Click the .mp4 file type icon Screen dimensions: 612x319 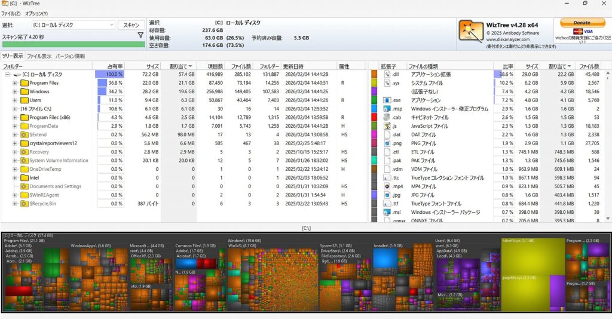tap(387, 186)
